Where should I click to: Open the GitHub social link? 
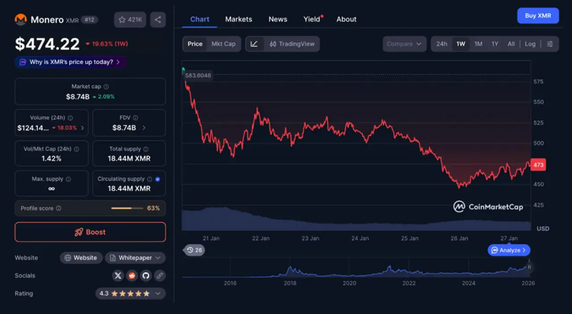[146, 276]
